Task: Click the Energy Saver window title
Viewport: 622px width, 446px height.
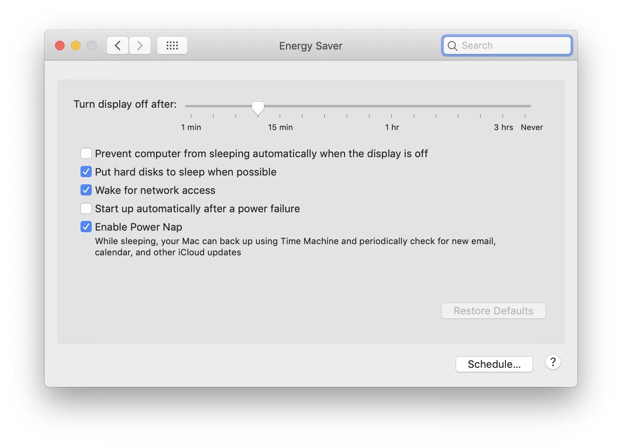Action: click(x=311, y=46)
